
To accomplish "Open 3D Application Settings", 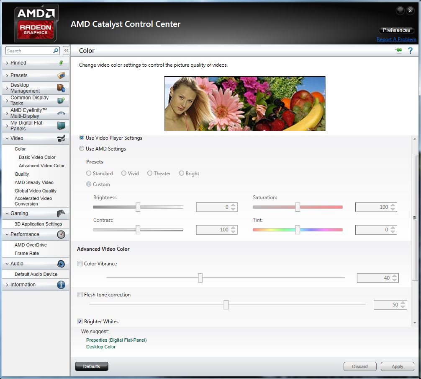I will click(x=38, y=224).
